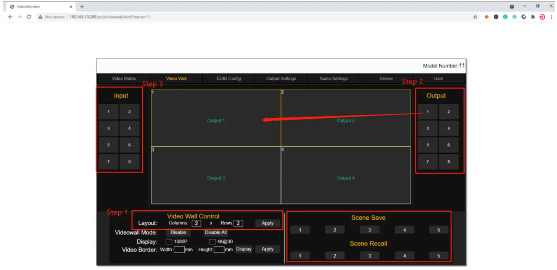This screenshot has width=557, height=270.
Task: Click the Output 3 video wall cell
Action: point(216,175)
